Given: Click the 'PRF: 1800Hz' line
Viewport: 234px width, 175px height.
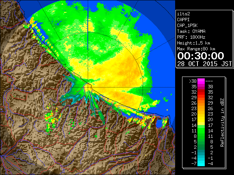Looking at the screenshot, I should tap(191, 37).
